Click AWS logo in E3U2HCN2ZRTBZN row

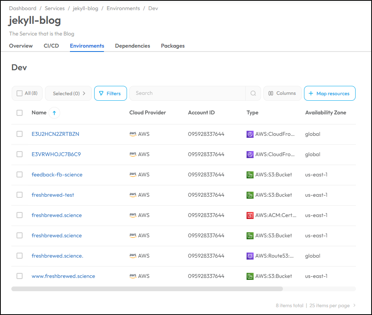pyautogui.click(x=133, y=134)
